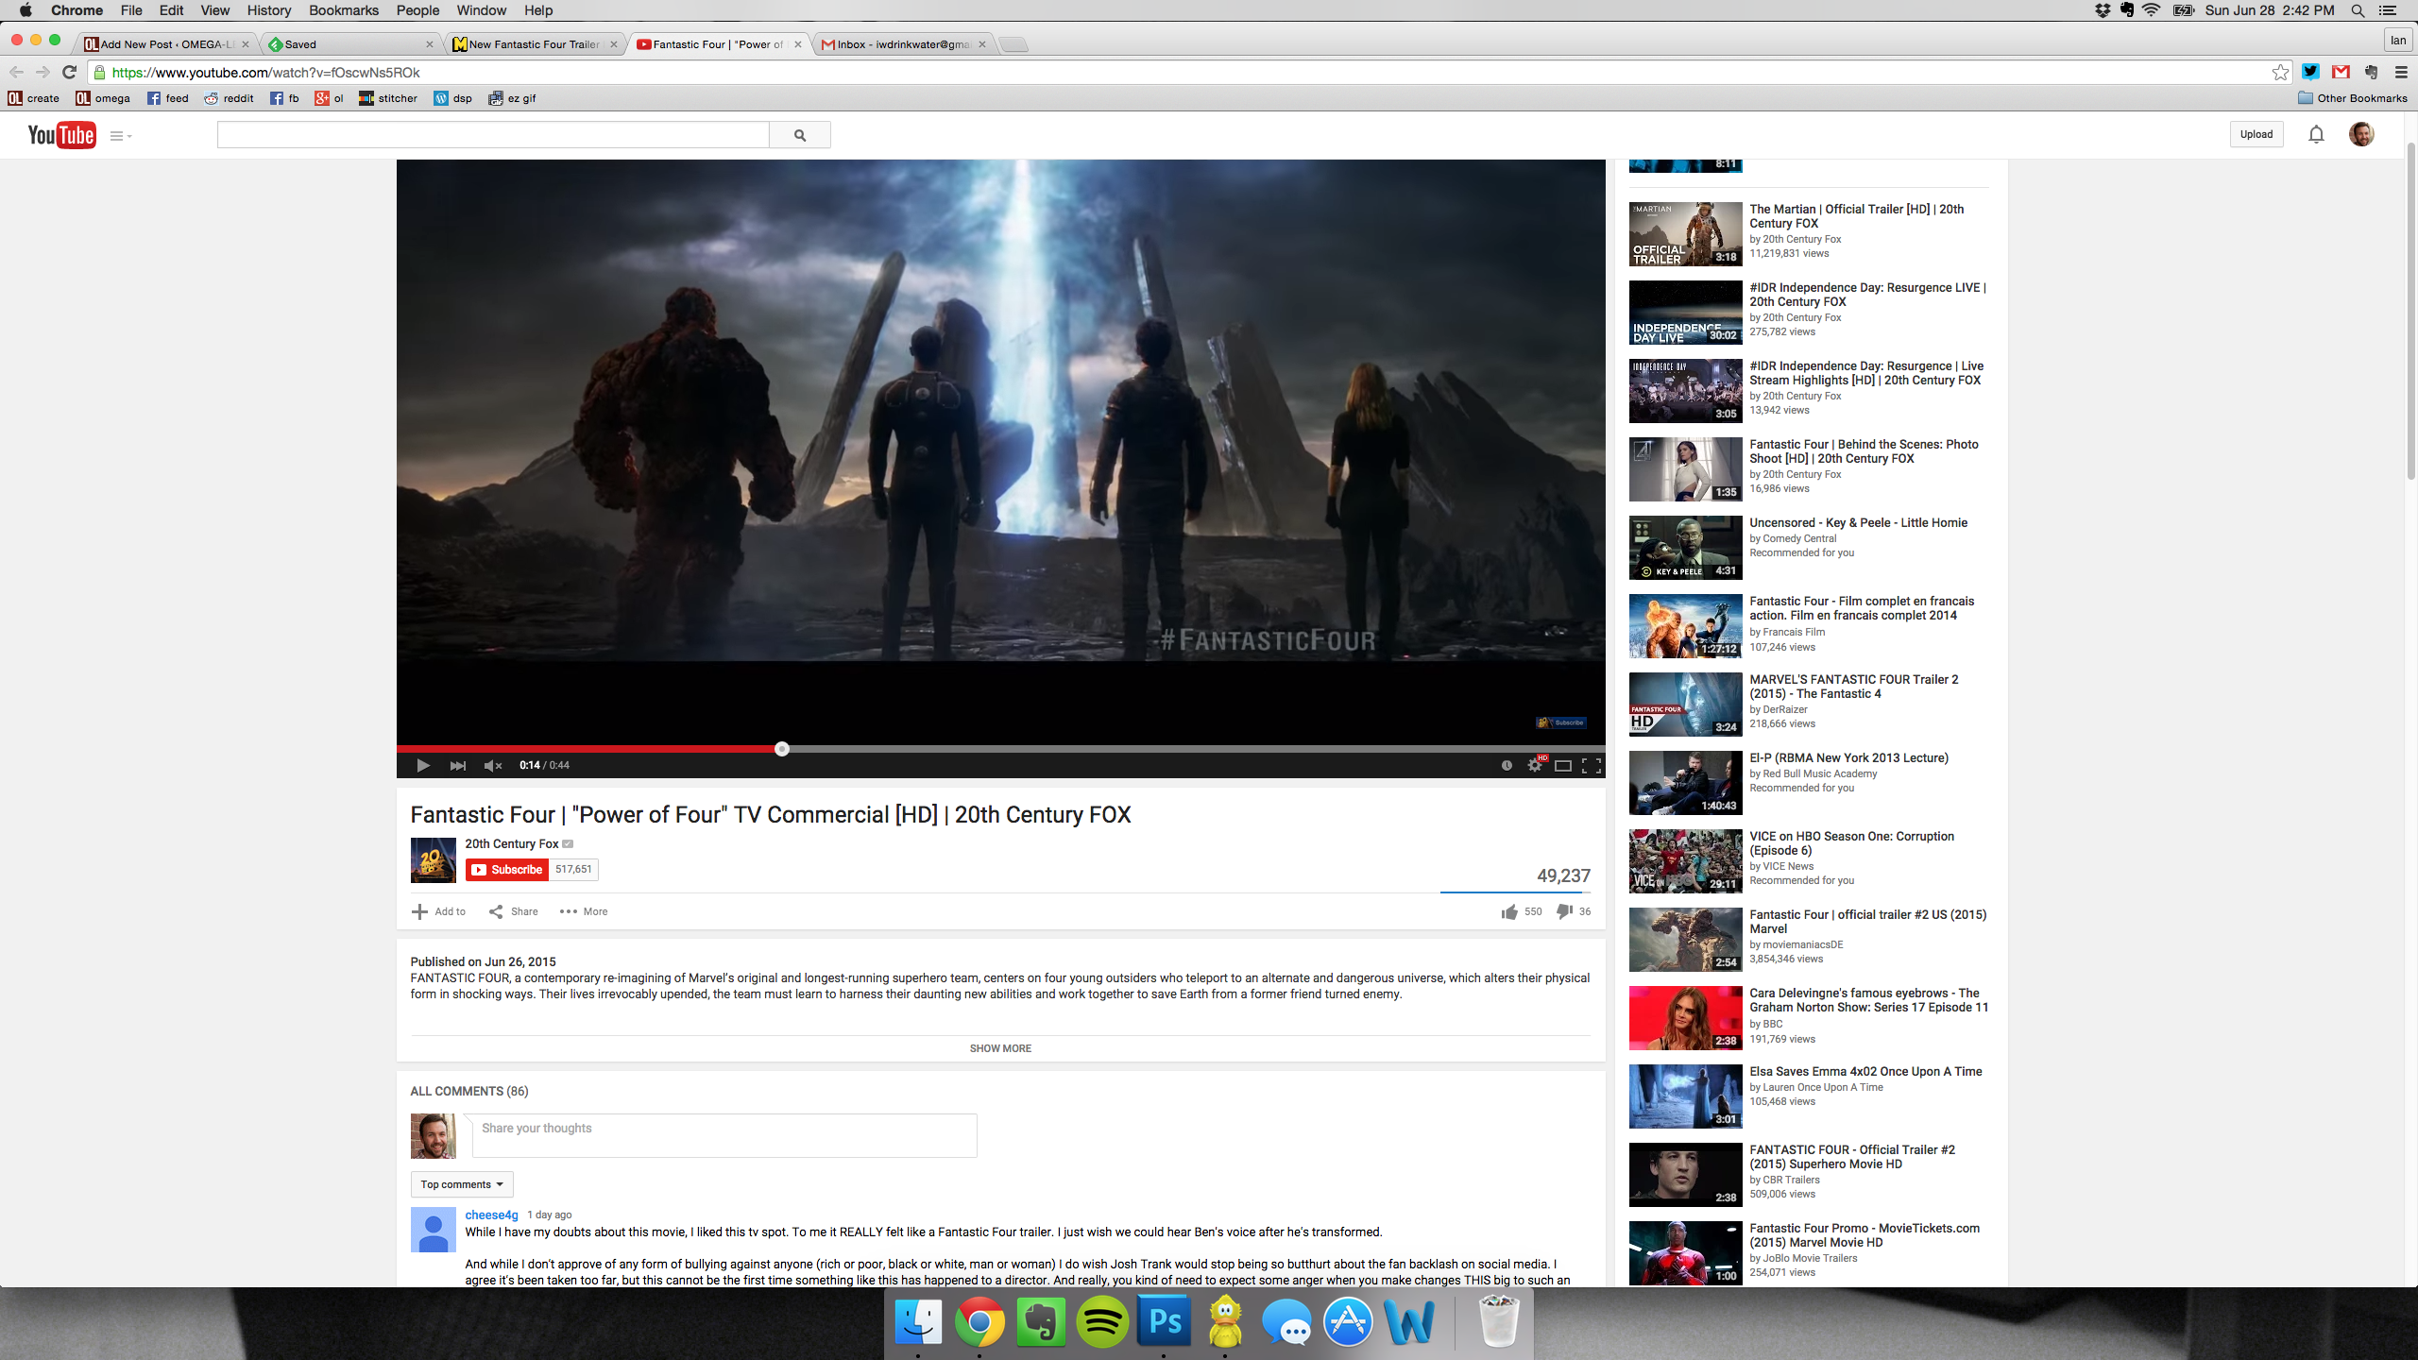Open the Share option

(x=513, y=911)
